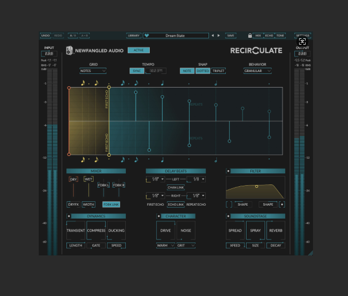Click the yellow First Echo handle at bottom
This screenshot has height=296, width=348.
109,155
